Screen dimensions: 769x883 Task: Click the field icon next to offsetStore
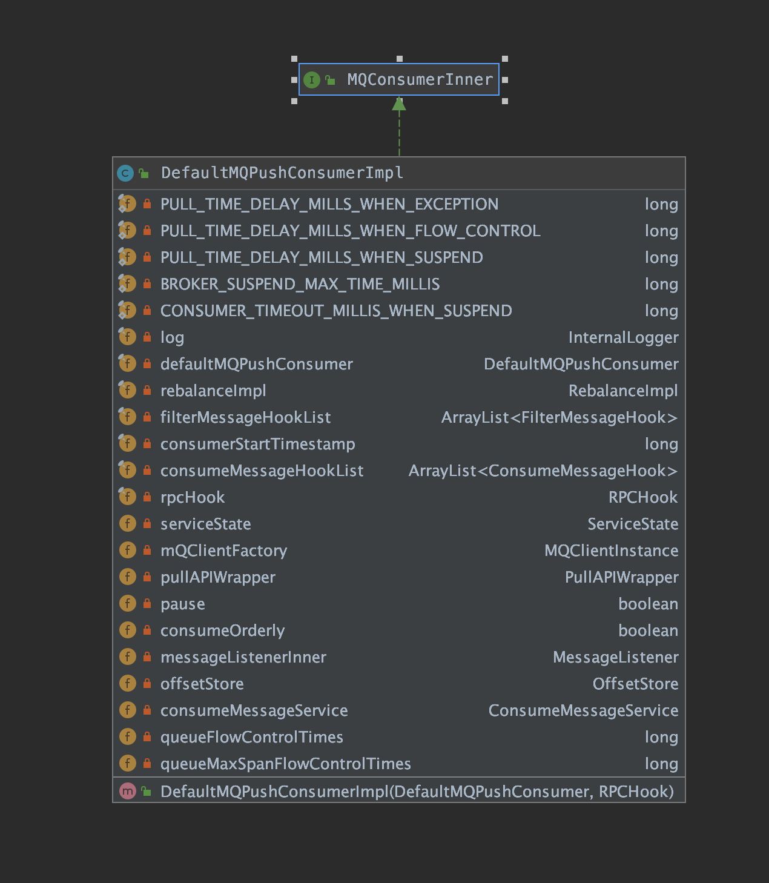(x=127, y=683)
